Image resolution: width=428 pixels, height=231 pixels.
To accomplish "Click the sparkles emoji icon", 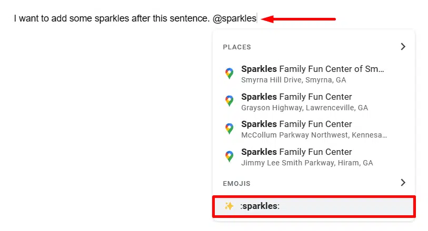I will (x=229, y=206).
